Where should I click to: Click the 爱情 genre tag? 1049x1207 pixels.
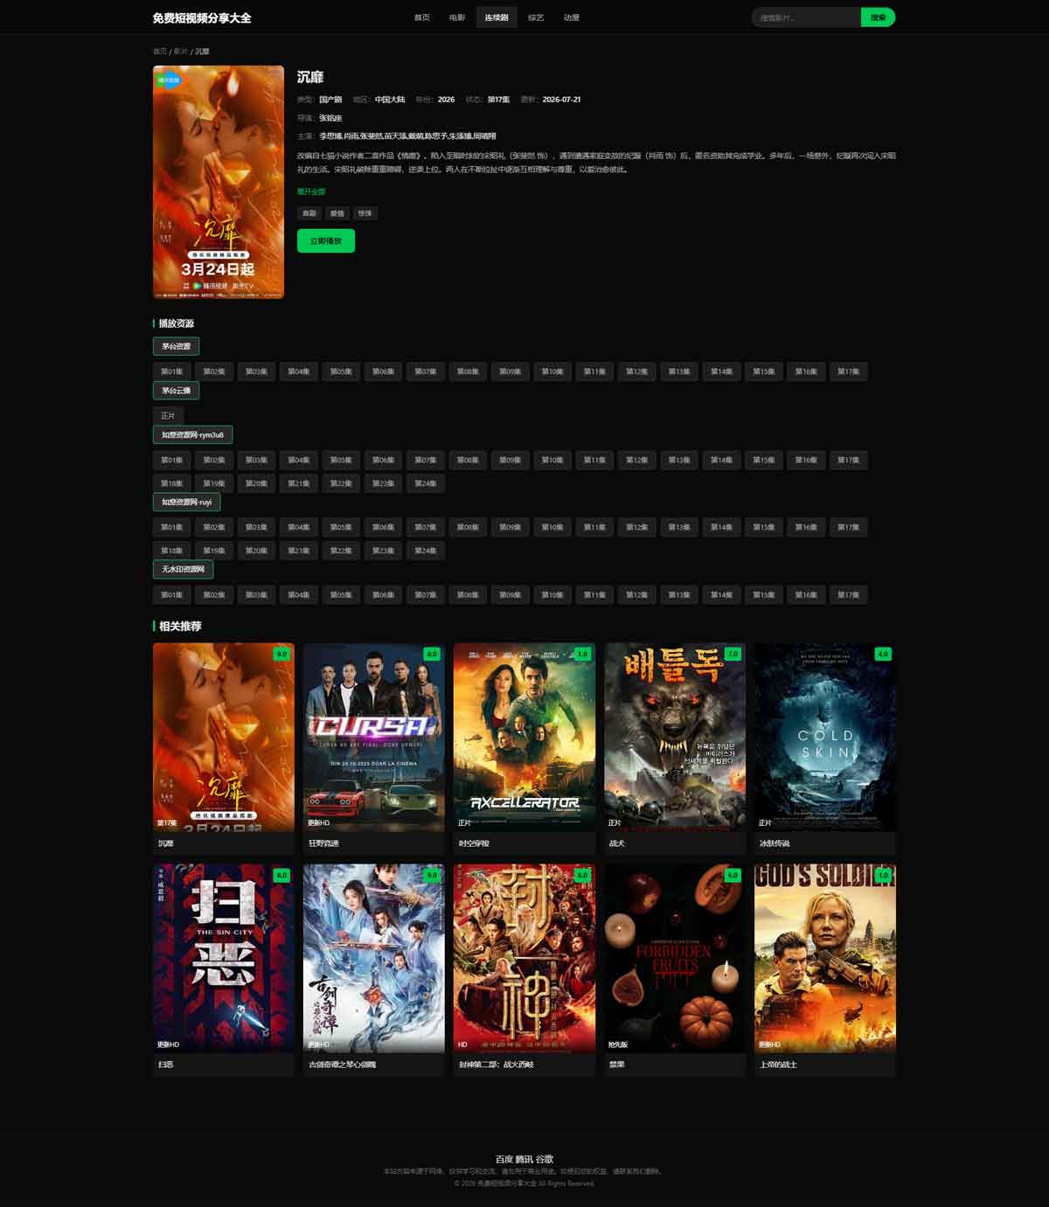[337, 213]
